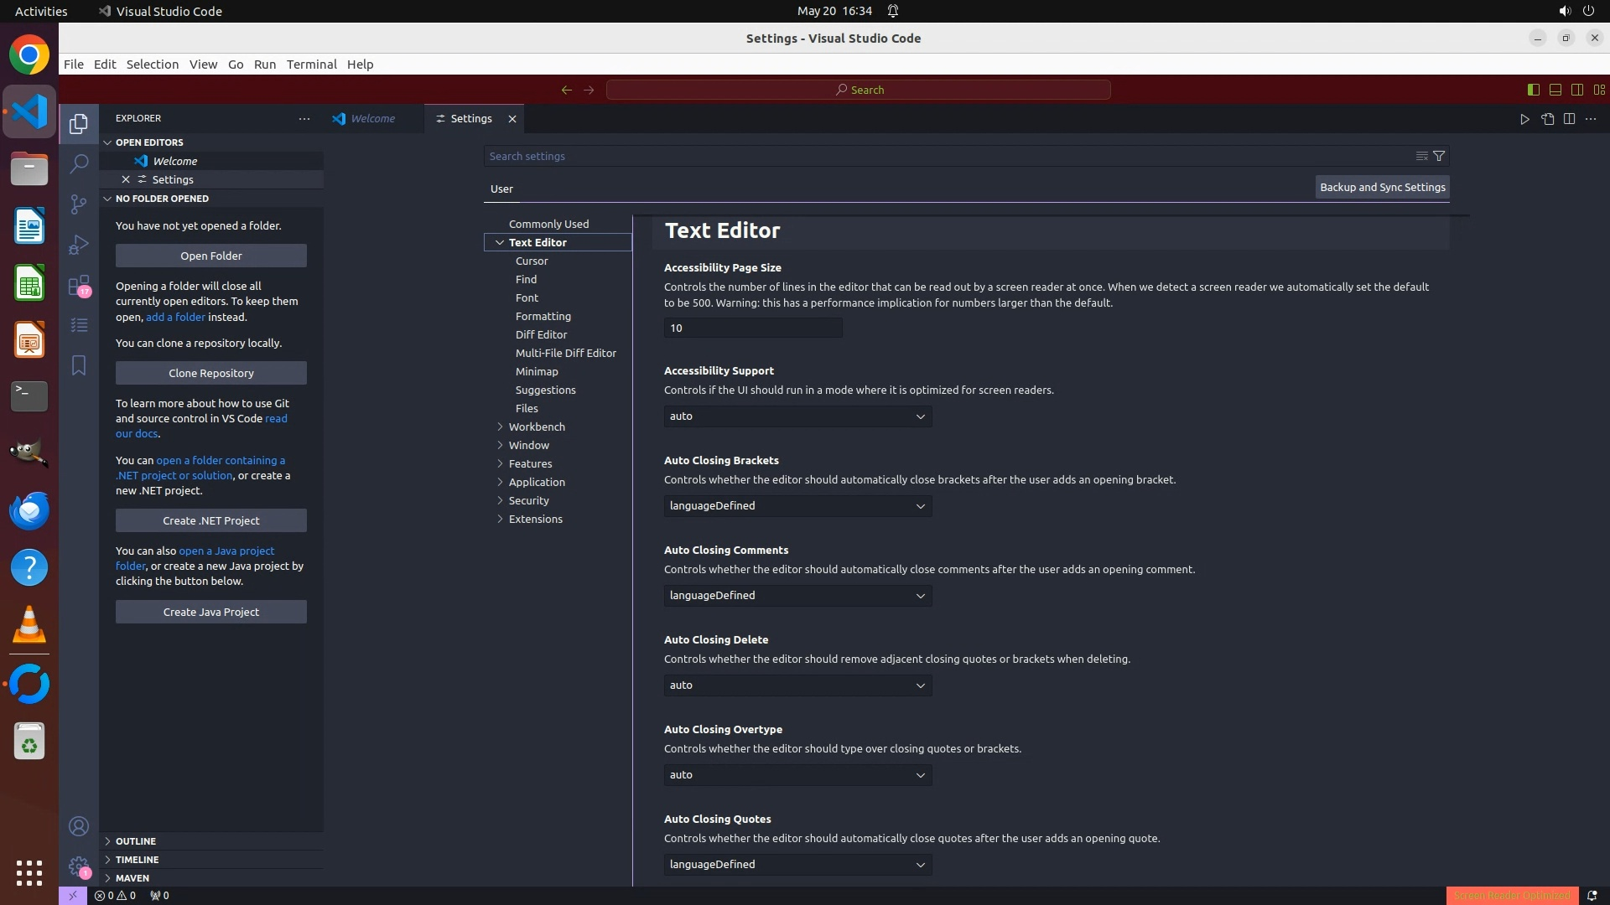The height and width of the screenshot is (905, 1610).
Task: Open Run and Debug view
Action: point(79,245)
